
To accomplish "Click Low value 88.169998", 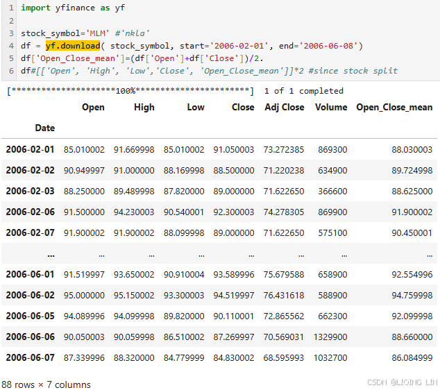I will pos(184,170).
